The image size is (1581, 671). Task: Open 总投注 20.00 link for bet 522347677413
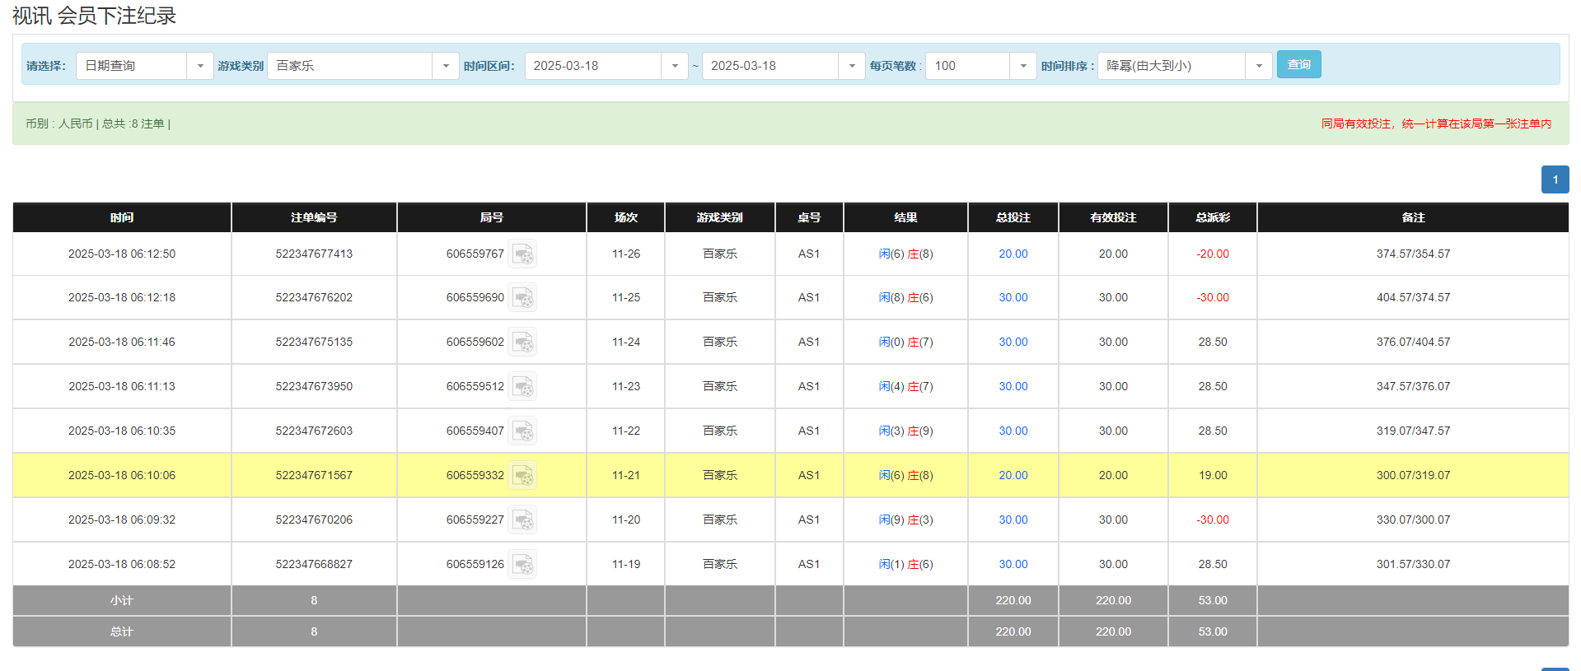tap(1013, 254)
